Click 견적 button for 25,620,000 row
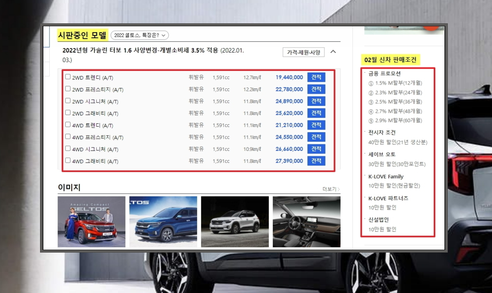Screen dimensions: 492x293 pyautogui.click(x=316, y=113)
